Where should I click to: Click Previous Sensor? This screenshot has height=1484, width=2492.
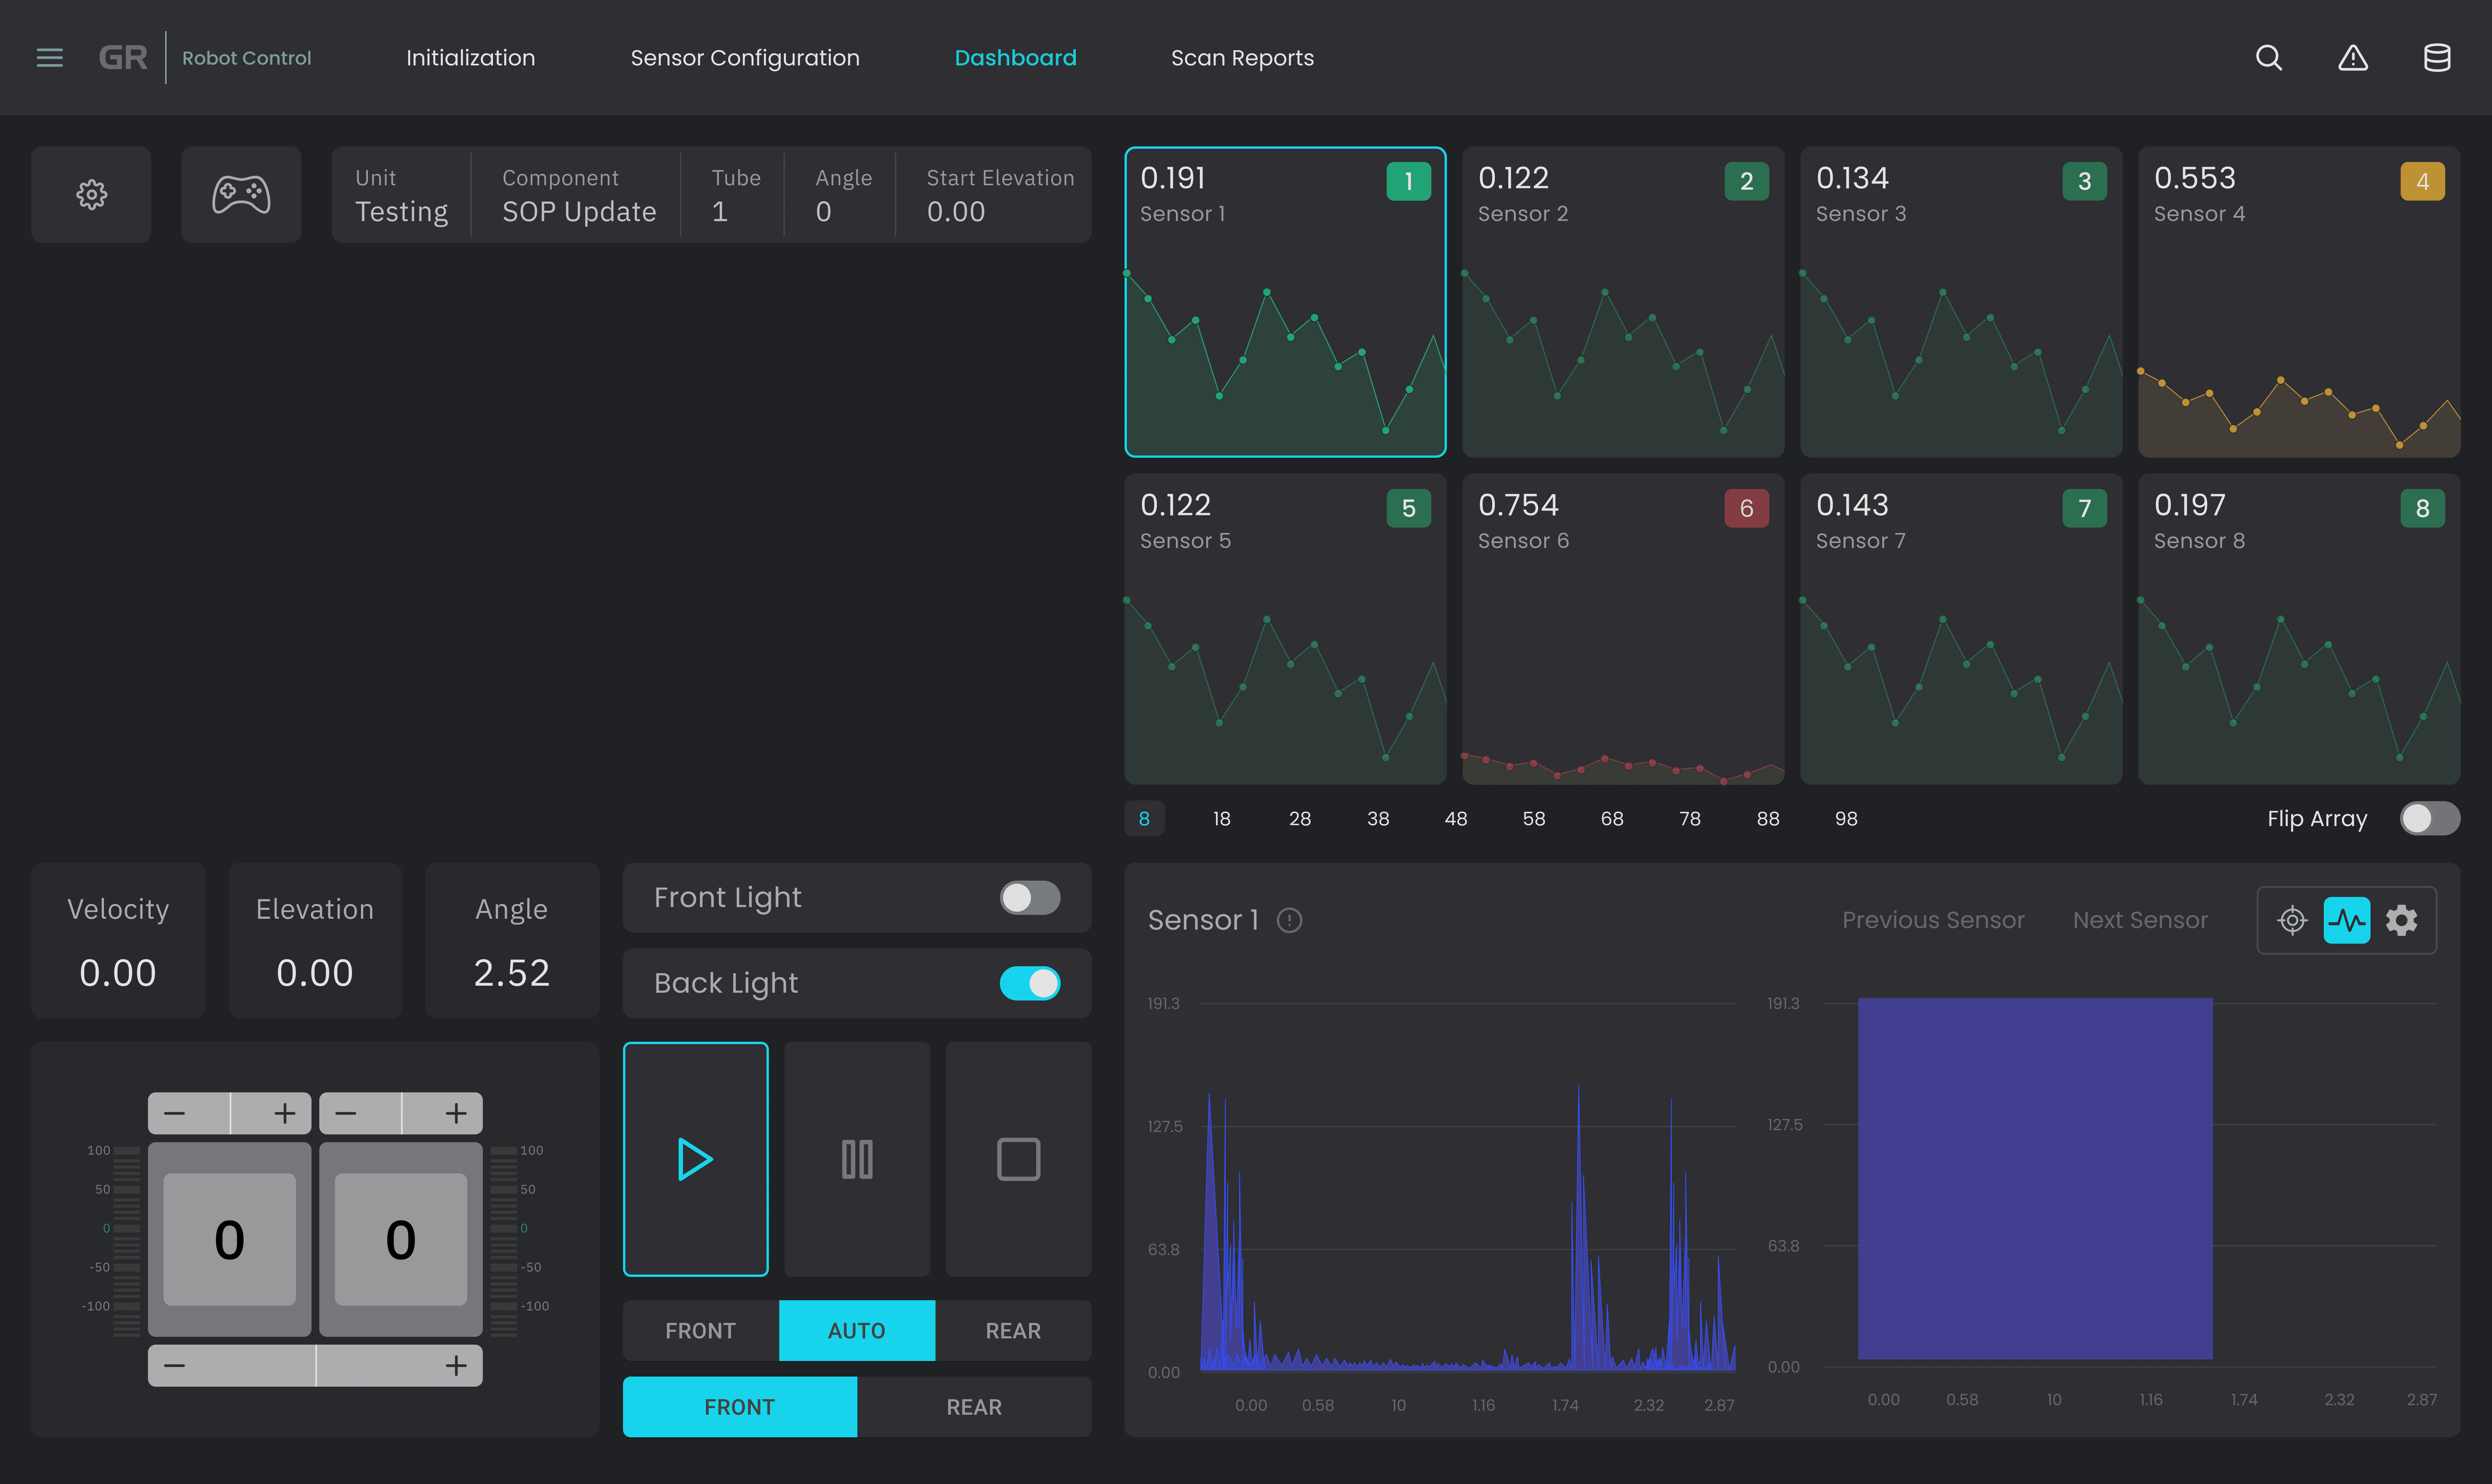(1933, 920)
